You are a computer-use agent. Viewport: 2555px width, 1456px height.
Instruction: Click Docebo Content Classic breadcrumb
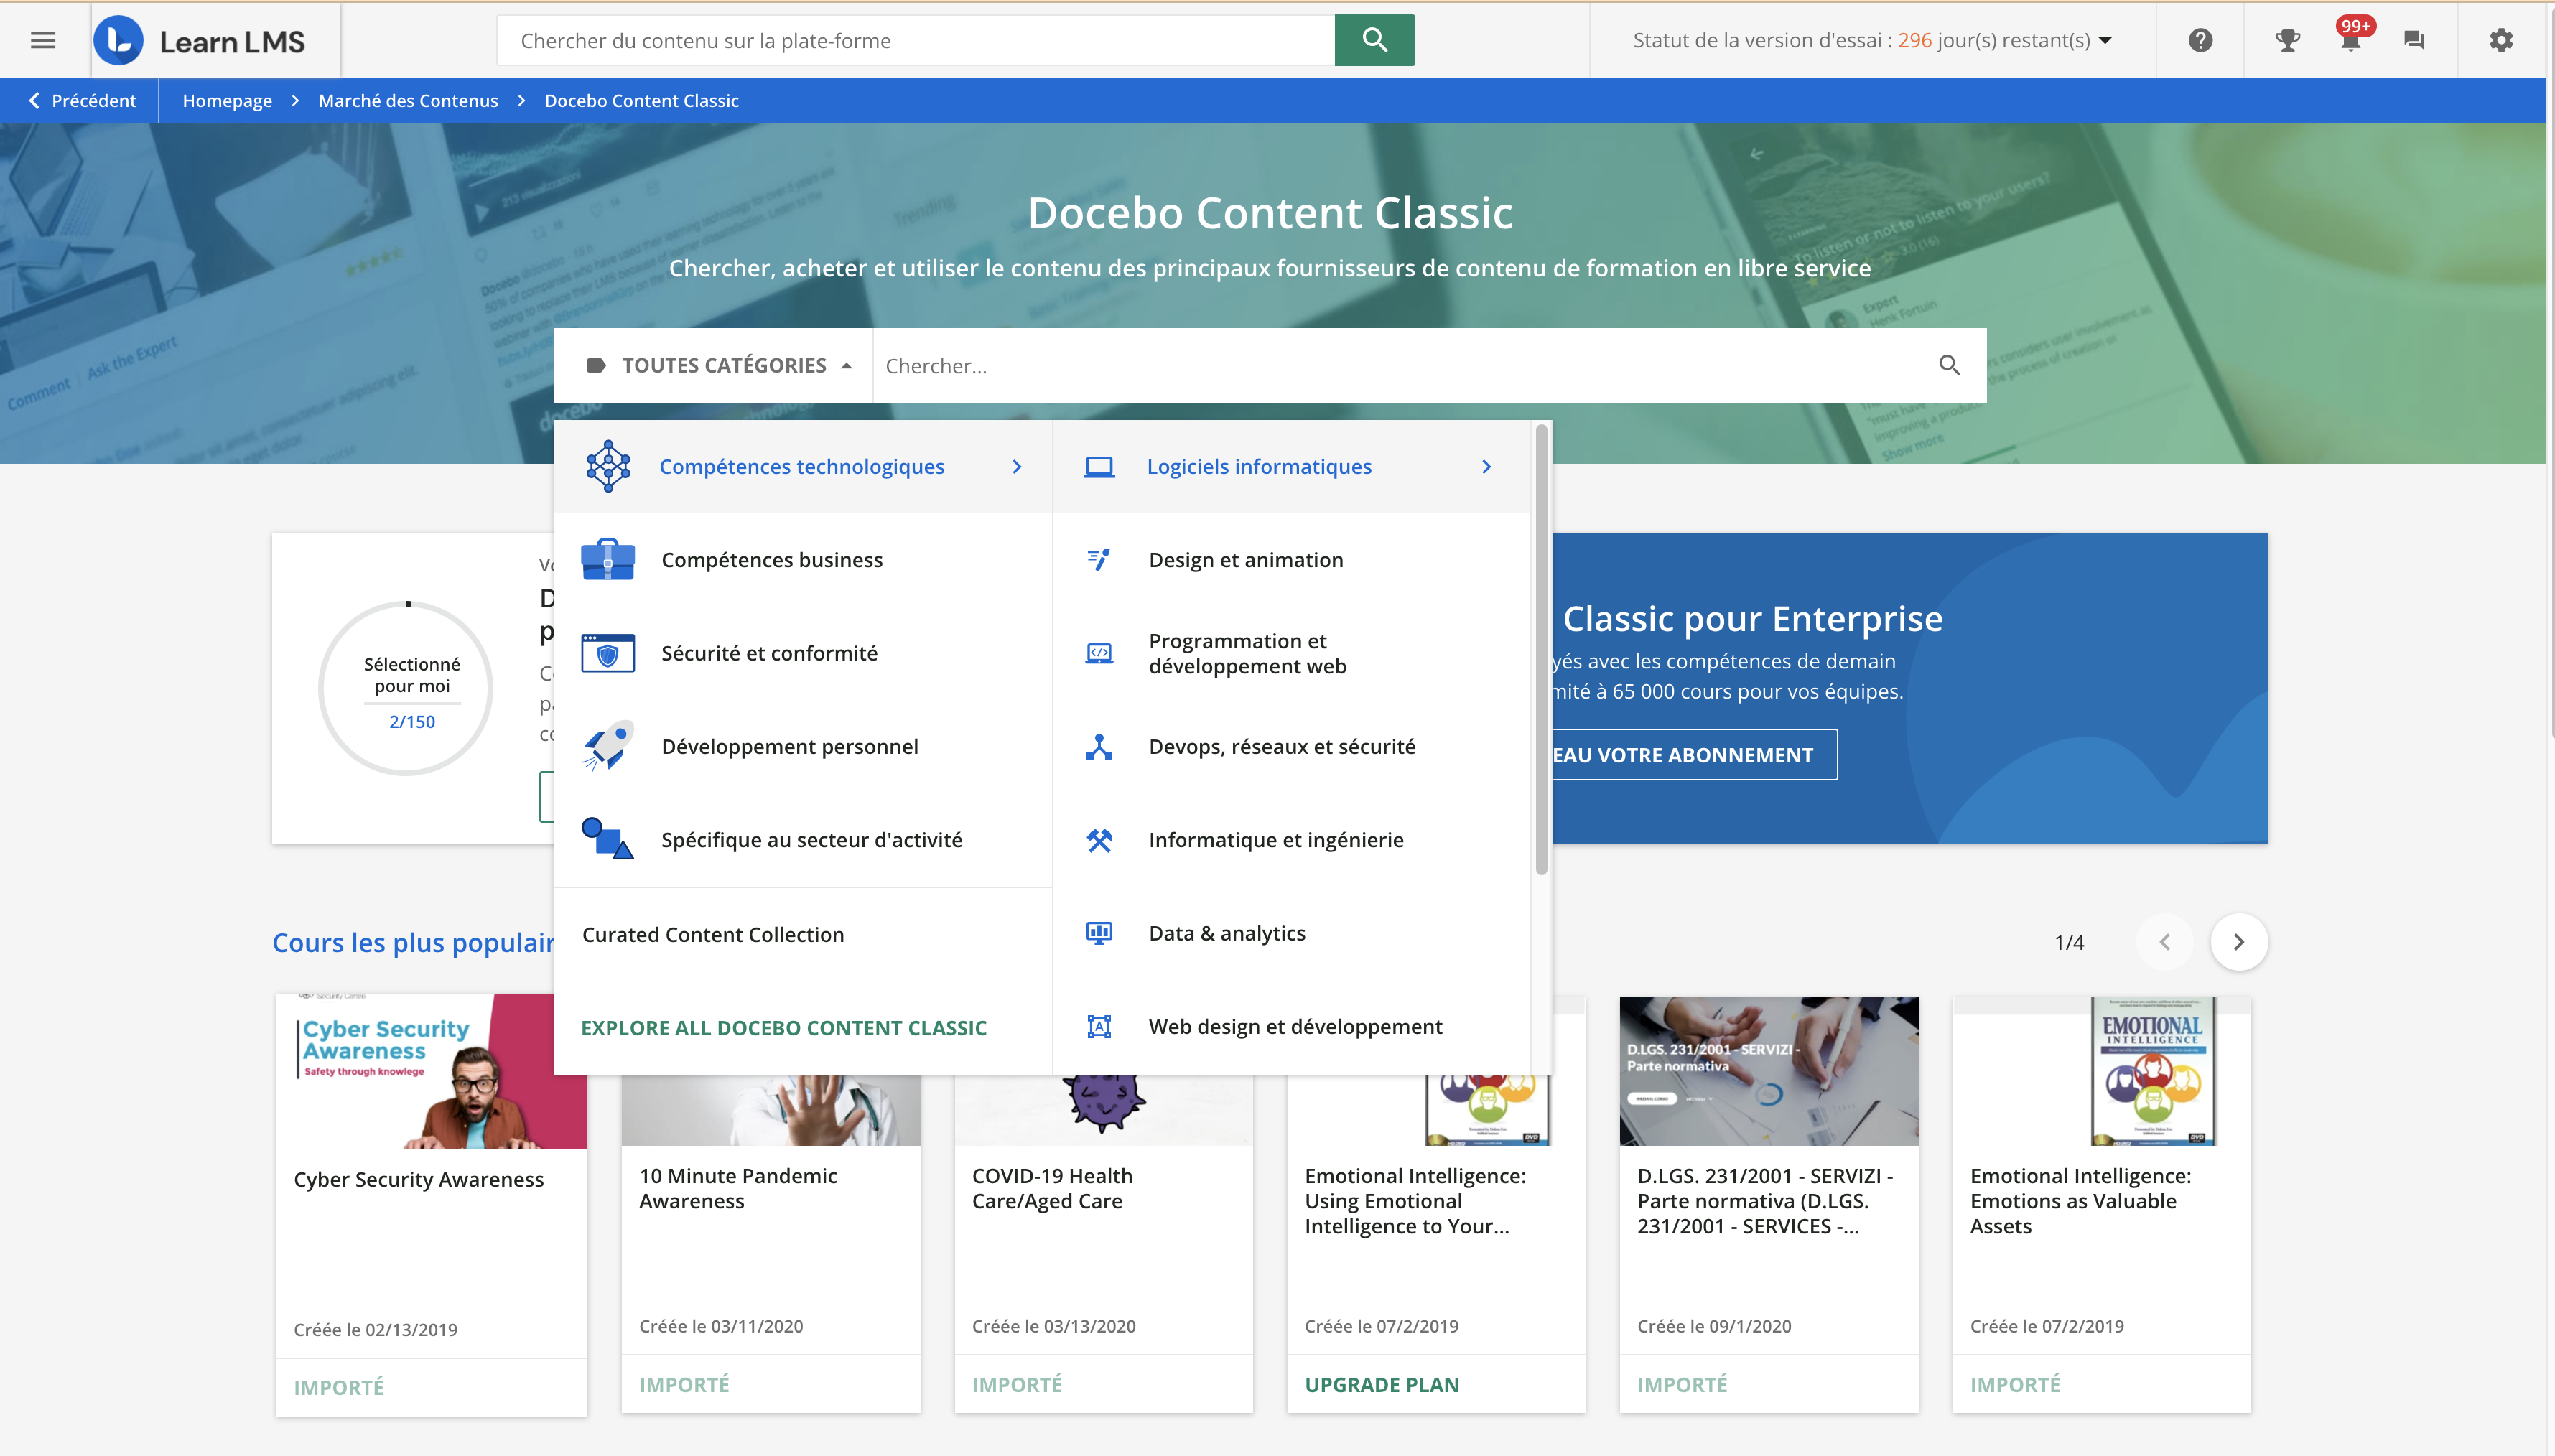tap(642, 100)
